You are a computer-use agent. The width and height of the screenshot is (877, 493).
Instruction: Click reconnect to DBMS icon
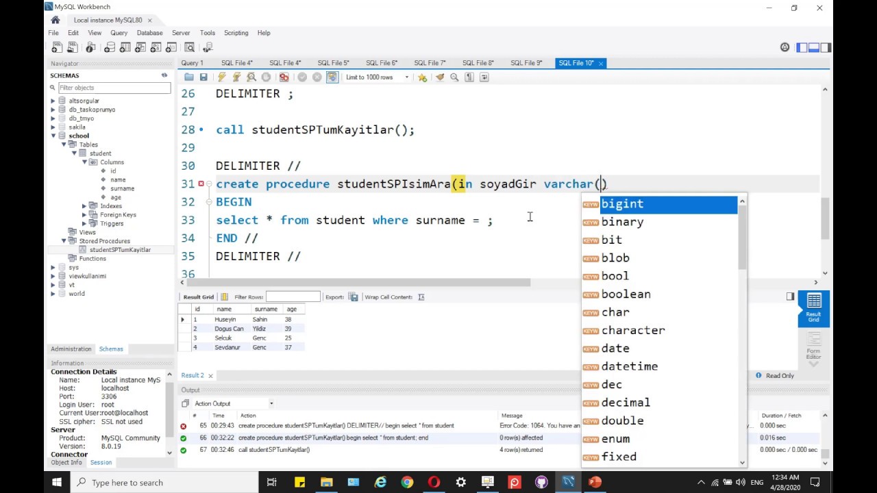click(x=207, y=47)
